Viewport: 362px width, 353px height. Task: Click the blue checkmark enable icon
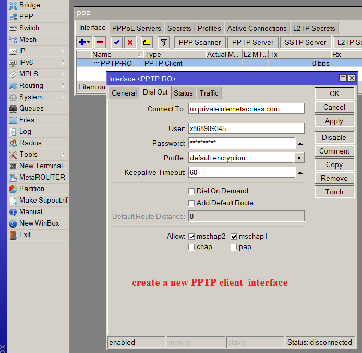tap(117, 42)
